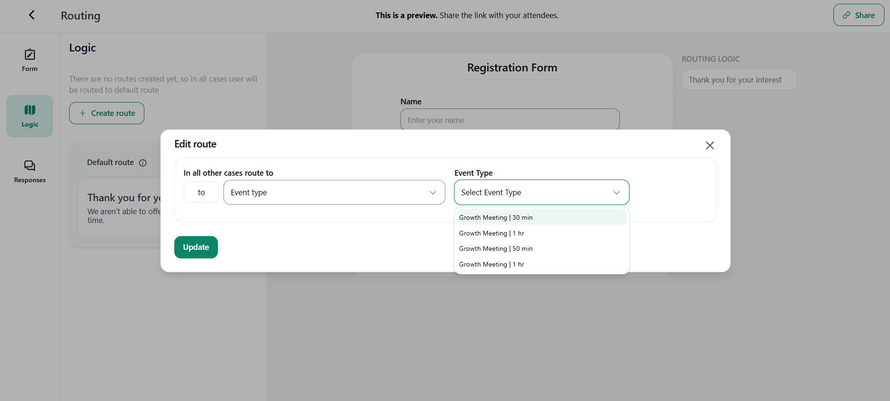Viewport: 890px width, 401px height.
Task: Click the Update button
Action: [x=196, y=247]
